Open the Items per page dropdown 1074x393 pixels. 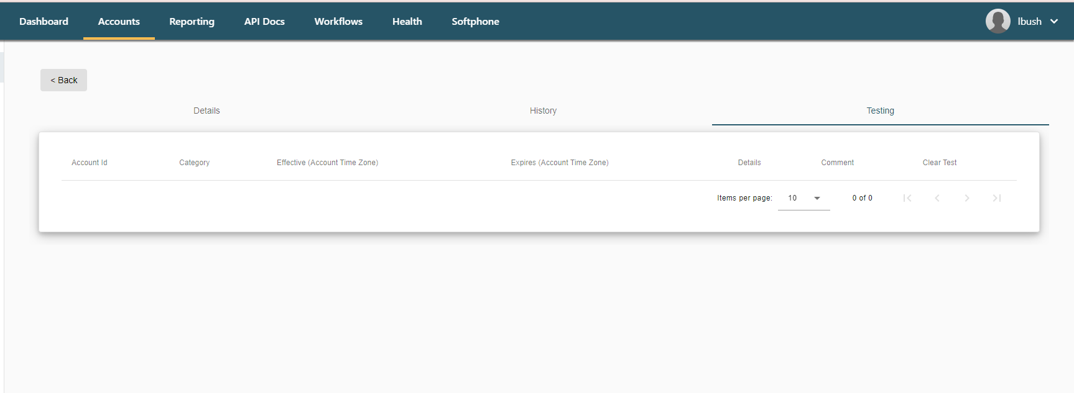[803, 198]
